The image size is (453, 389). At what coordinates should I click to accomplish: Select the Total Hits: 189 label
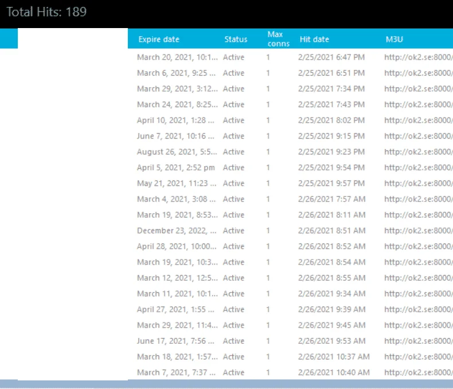tap(46, 12)
